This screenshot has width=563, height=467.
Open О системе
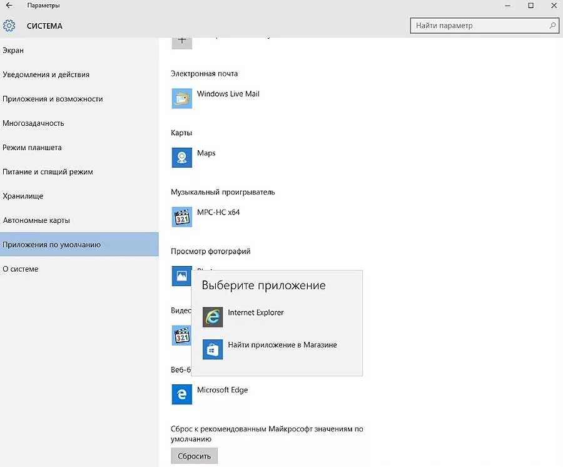coord(79,269)
